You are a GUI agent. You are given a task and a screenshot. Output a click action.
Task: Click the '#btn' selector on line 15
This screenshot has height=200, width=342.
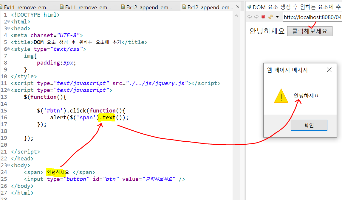53,111
